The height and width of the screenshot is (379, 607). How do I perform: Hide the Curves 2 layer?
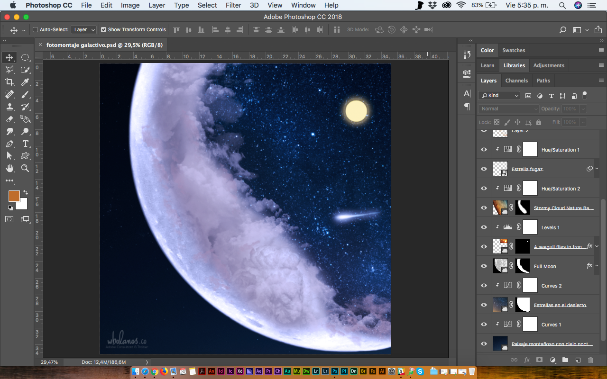[x=484, y=286]
